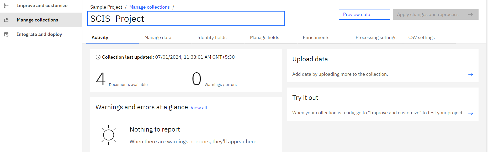Open the Manage data tab
The image size is (488, 152).
[x=158, y=37]
